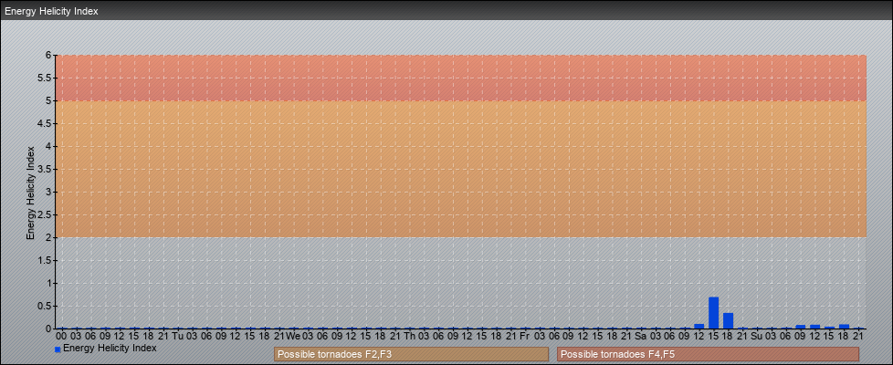Click the vertical 'Energy Helicity Index' axis title
Screen dimensions: 893x365
[x=30, y=193]
